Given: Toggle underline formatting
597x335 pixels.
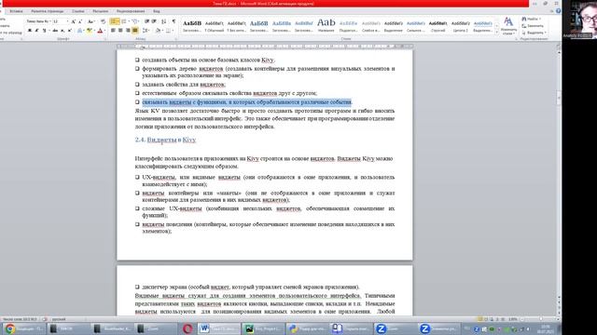Looking at the screenshot, I should pyautogui.click(x=45, y=31).
